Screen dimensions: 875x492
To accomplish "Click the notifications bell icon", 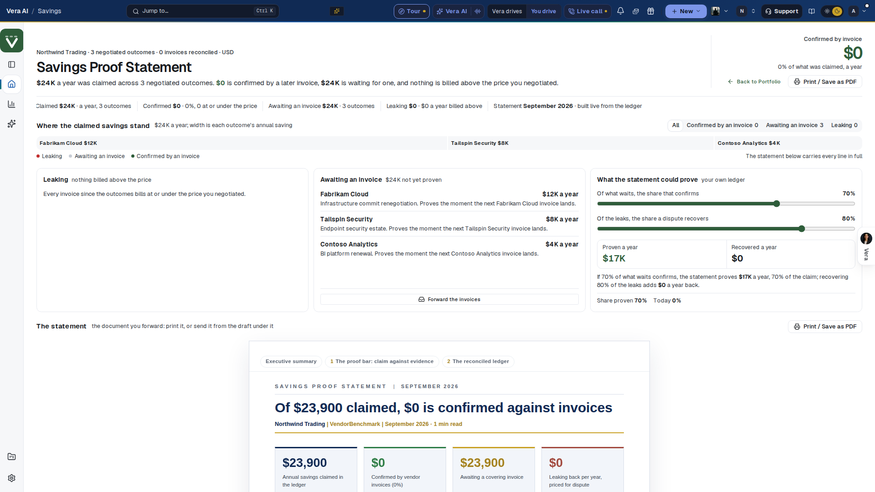I will tap(620, 11).
